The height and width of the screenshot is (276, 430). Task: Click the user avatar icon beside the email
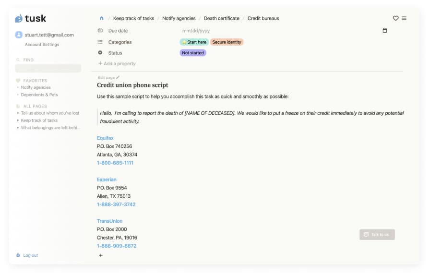tap(19, 35)
